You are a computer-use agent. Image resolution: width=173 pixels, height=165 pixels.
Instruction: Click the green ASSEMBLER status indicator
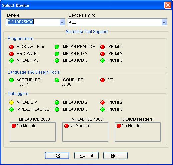[11, 80]
